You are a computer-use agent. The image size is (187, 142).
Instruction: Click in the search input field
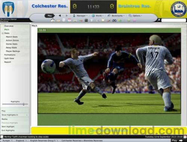click(174, 20)
